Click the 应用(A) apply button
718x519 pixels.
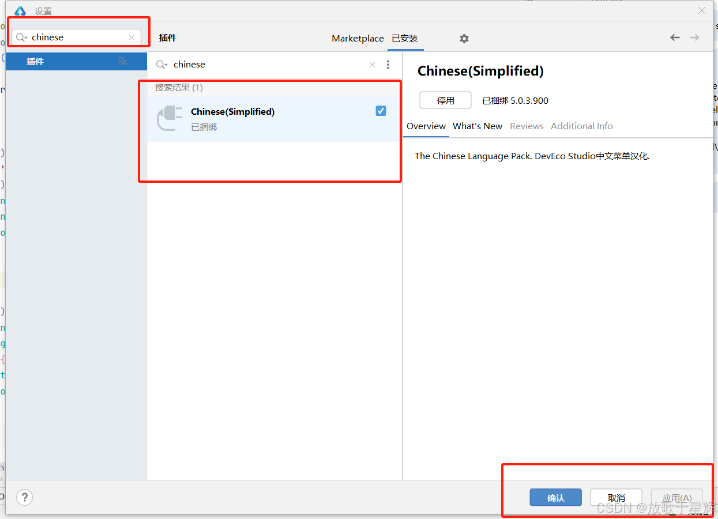point(677,498)
